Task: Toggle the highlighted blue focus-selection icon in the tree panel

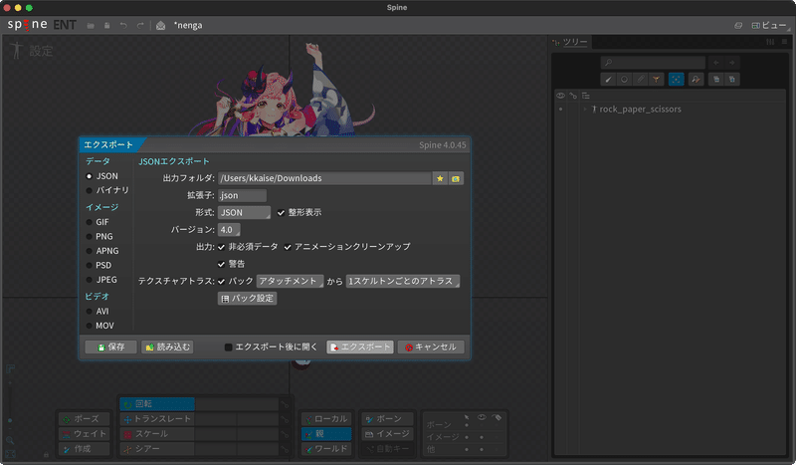Action: point(677,80)
